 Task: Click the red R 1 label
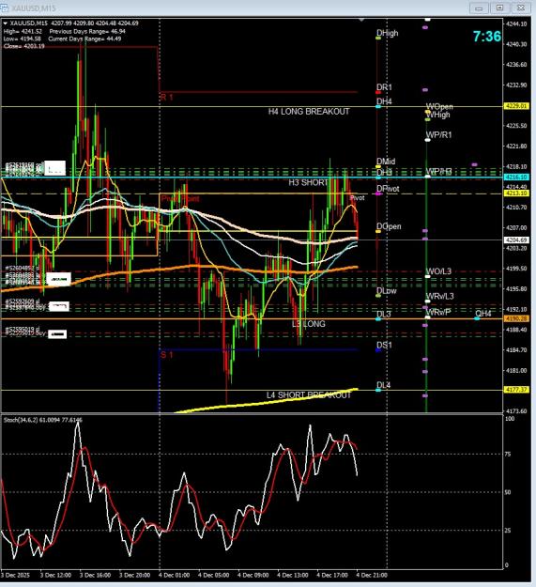coord(167,98)
